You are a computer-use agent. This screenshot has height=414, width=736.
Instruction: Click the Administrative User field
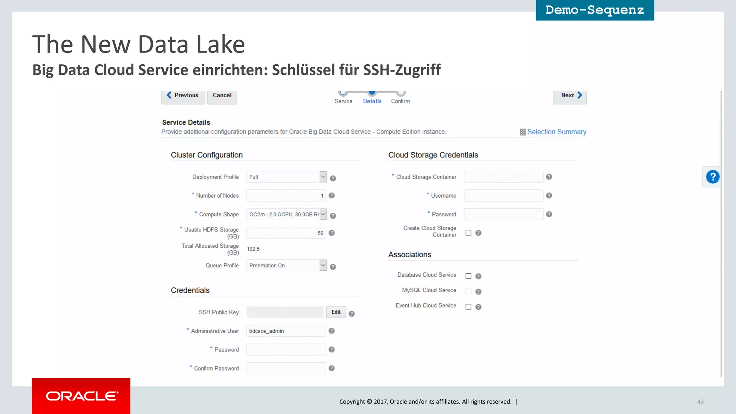(x=286, y=331)
